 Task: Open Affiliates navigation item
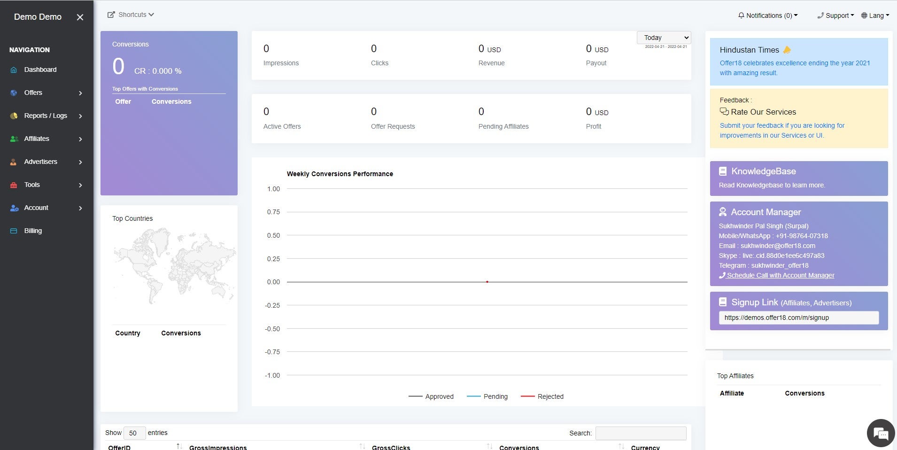[x=37, y=139]
